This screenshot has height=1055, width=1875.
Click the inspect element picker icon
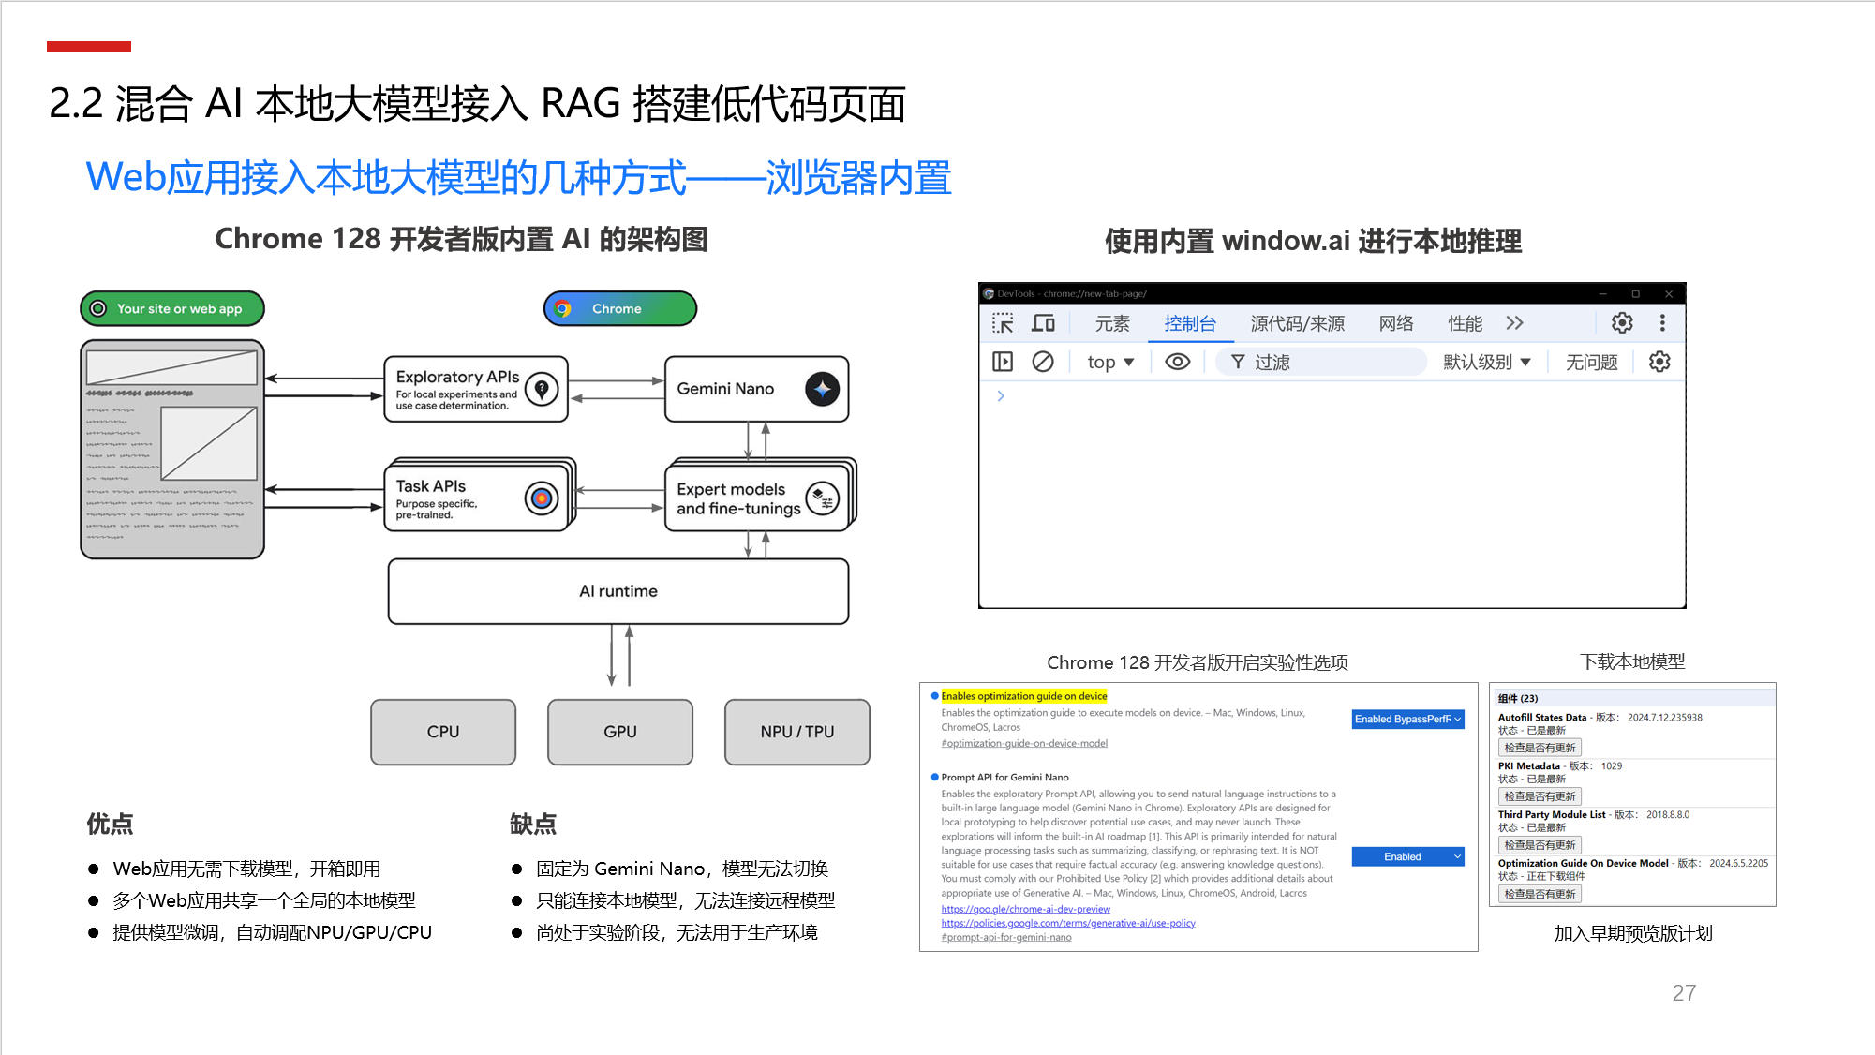click(1003, 323)
